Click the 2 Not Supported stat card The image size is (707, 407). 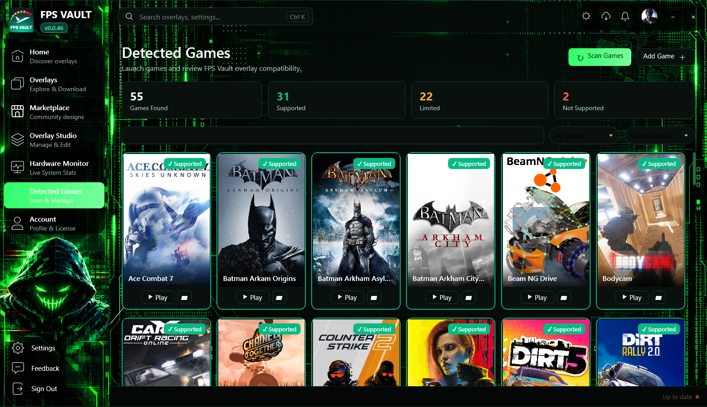624,100
